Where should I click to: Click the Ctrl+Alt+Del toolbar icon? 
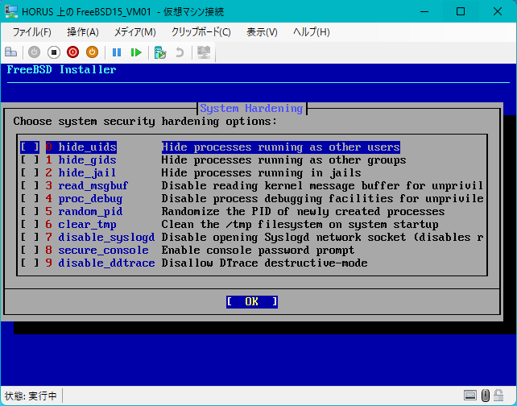pyautogui.click(x=11, y=52)
